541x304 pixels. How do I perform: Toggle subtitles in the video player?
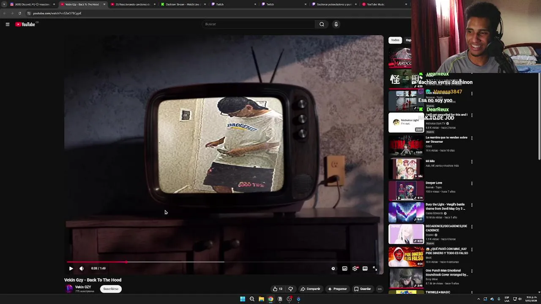click(x=344, y=269)
